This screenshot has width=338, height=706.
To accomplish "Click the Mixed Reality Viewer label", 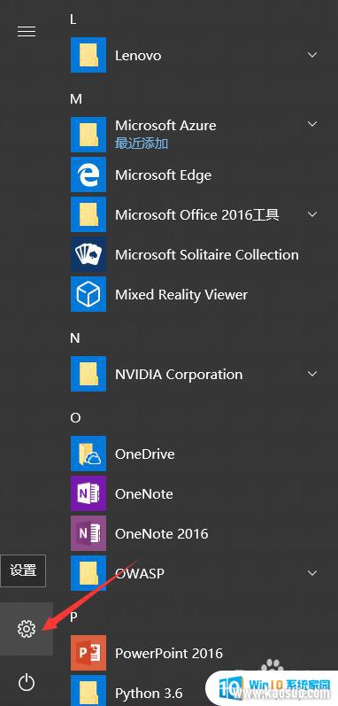I will tap(181, 295).
